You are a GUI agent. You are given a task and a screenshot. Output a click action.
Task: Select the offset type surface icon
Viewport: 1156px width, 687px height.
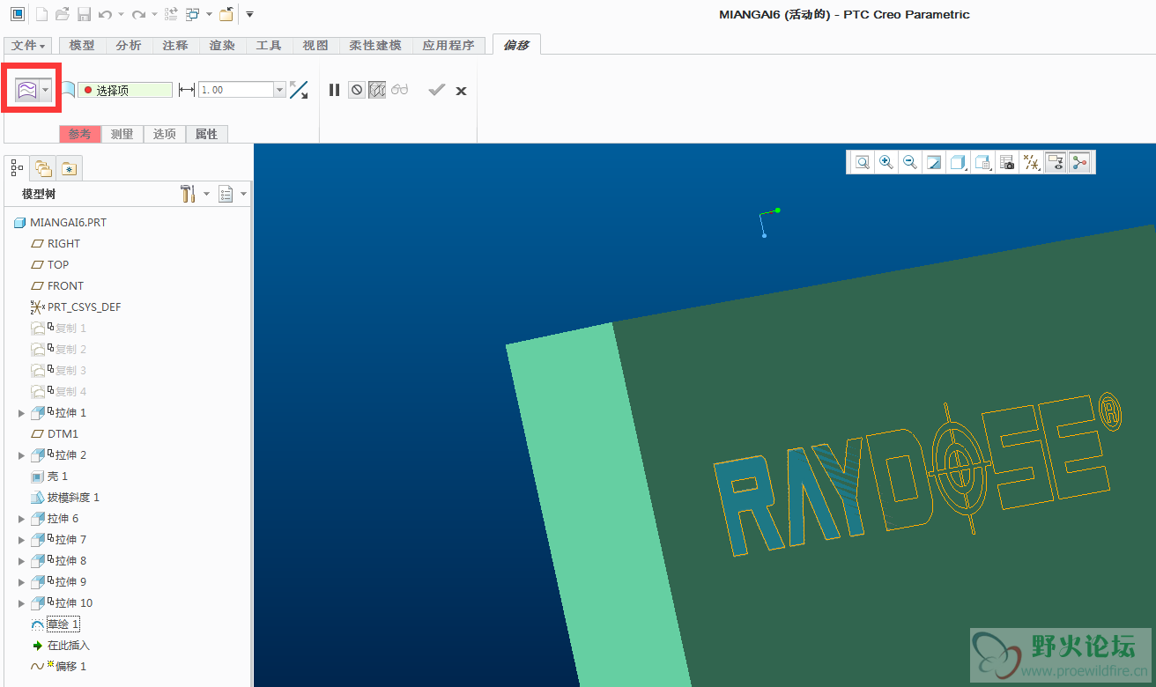(26, 89)
